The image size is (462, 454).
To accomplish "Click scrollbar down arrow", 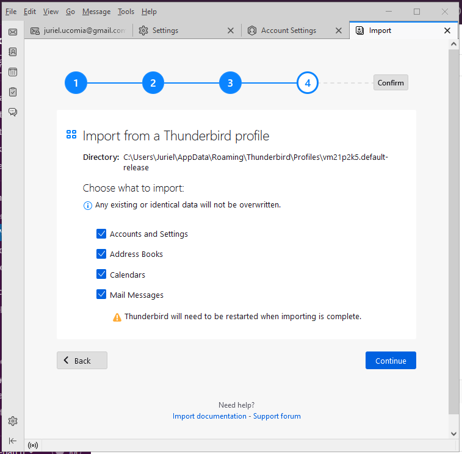I will 453,434.
